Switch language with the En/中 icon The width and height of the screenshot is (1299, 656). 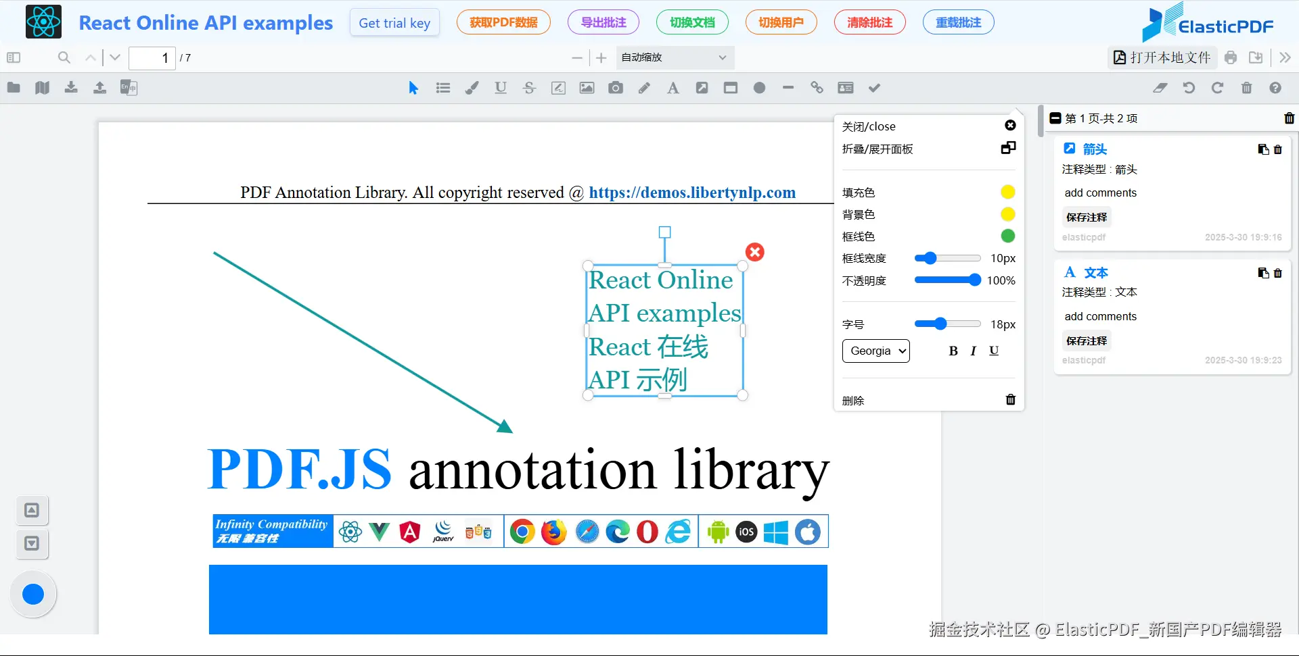129,87
